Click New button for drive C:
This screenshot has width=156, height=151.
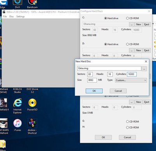click(x=138, y=24)
